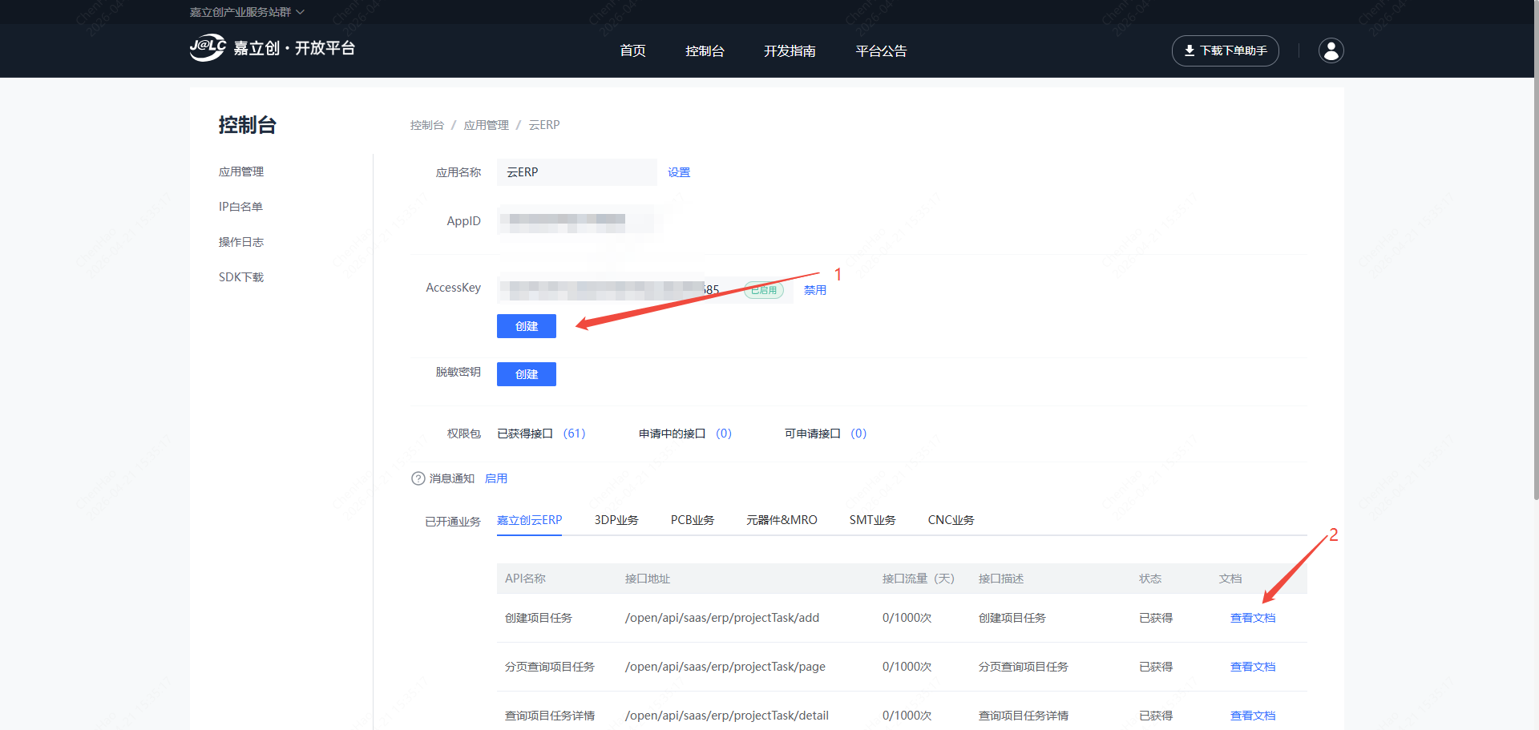The height and width of the screenshot is (730, 1539).
Task: Click 创建 button for 脱敏密钥
Action: (526, 374)
